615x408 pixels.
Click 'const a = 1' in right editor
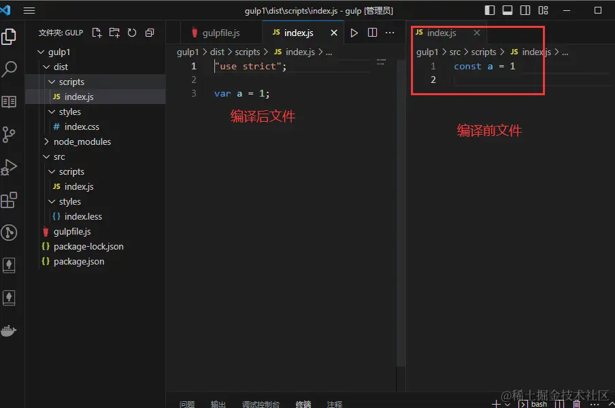coord(484,67)
